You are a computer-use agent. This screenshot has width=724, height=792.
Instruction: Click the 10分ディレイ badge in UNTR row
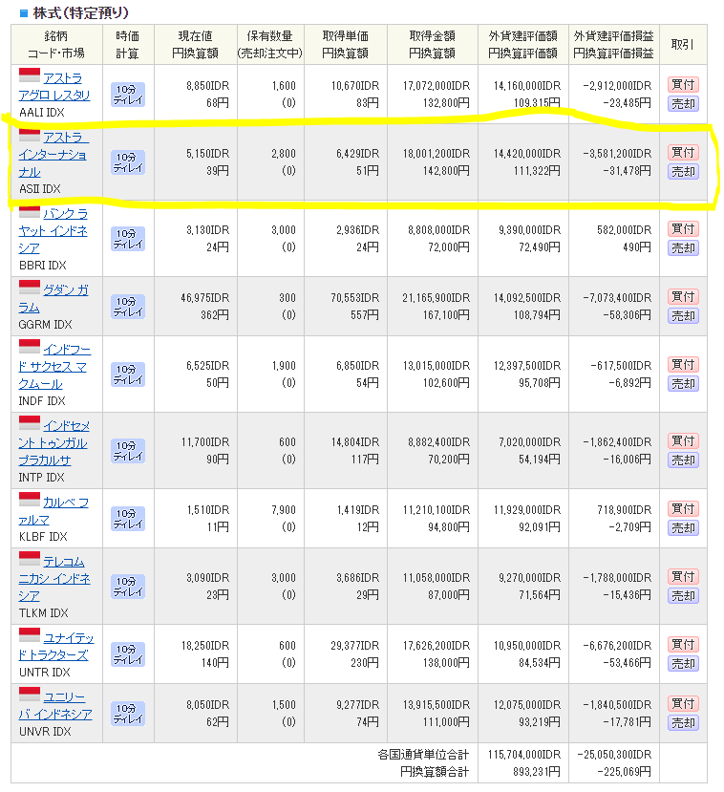128,654
